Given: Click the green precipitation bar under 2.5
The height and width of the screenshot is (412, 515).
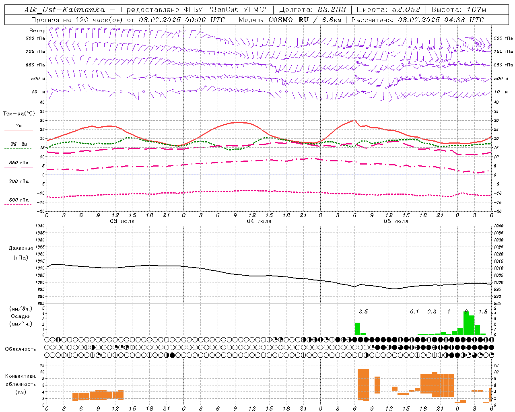Looking at the screenshot, I should pyautogui.click(x=357, y=329).
